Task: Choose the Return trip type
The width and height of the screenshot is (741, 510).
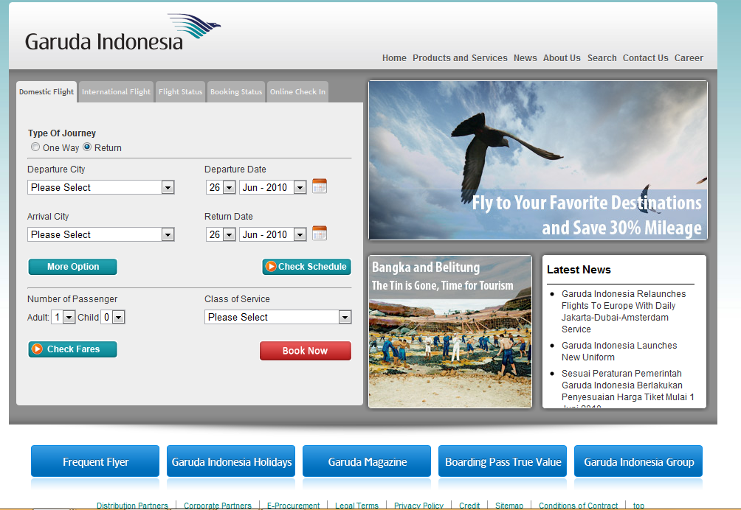Action: coord(87,147)
